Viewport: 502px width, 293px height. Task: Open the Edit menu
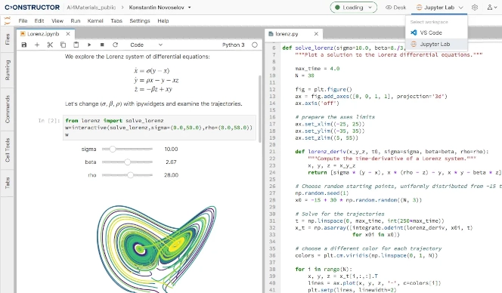[39, 21]
